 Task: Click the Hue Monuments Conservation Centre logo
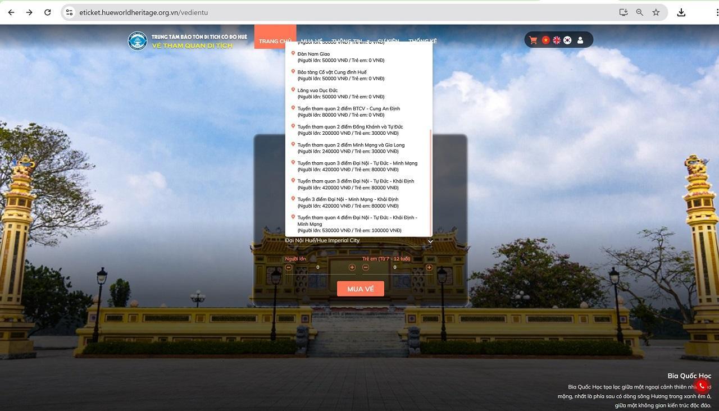coord(138,41)
